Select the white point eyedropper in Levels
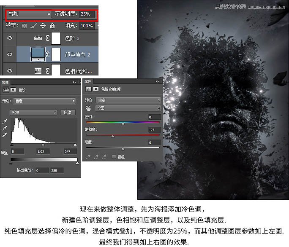The height and width of the screenshot is (247, 289). (x=4, y=135)
